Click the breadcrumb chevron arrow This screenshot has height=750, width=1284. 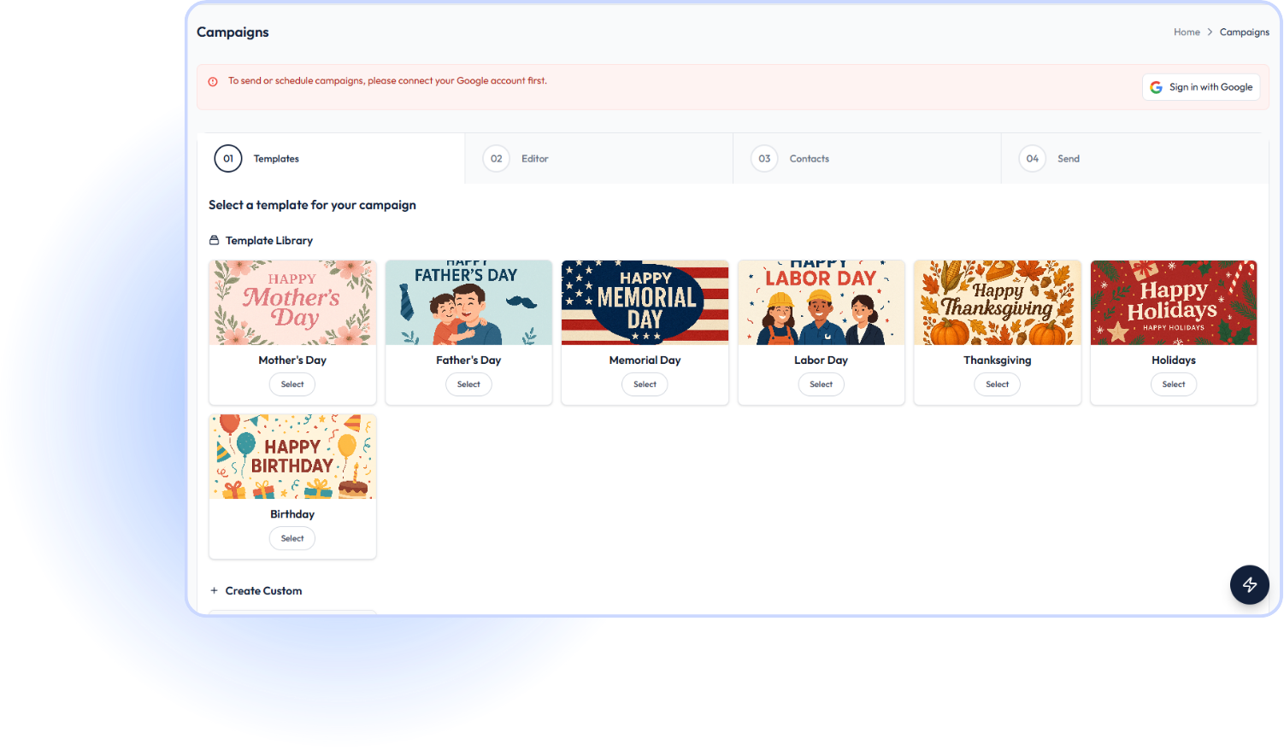(x=1210, y=32)
